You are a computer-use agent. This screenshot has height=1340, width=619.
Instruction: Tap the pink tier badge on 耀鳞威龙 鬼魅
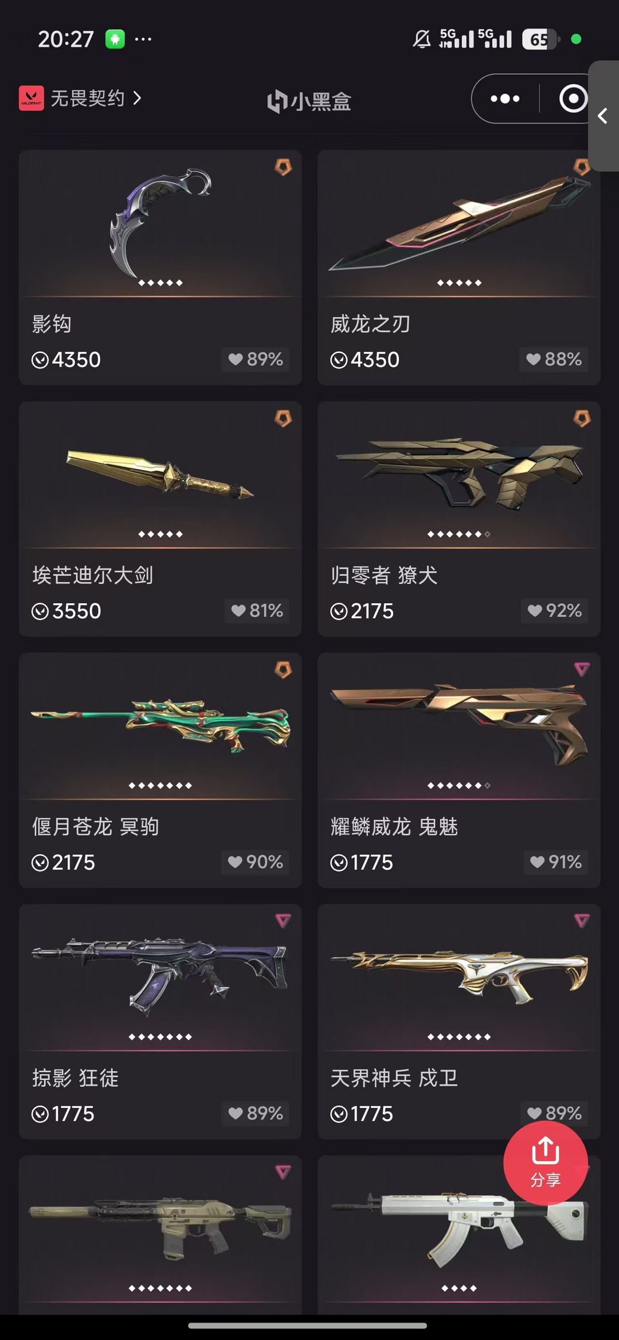[x=582, y=669]
